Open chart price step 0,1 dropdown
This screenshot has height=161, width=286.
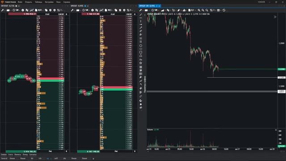click(x=192, y=10)
